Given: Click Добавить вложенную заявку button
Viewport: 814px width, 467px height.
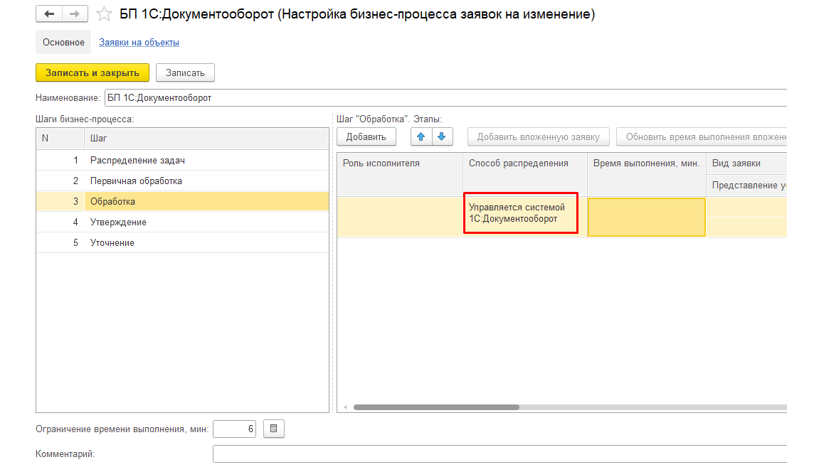Looking at the screenshot, I should (539, 137).
